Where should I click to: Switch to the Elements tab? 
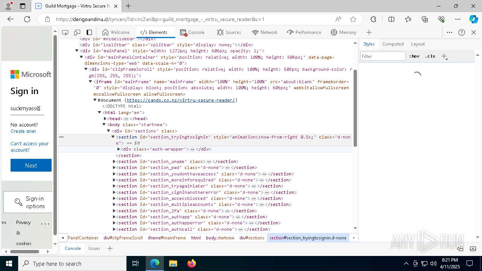154,32
